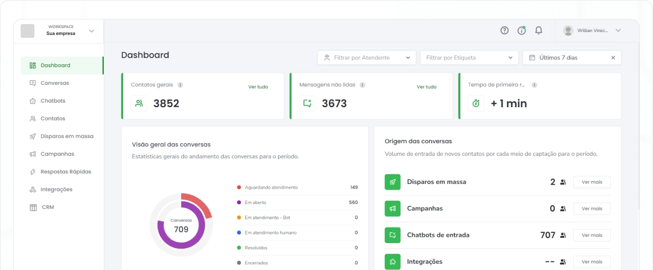653x270 pixels.
Task: Expand the user profile menu
Action: pyautogui.click(x=617, y=30)
